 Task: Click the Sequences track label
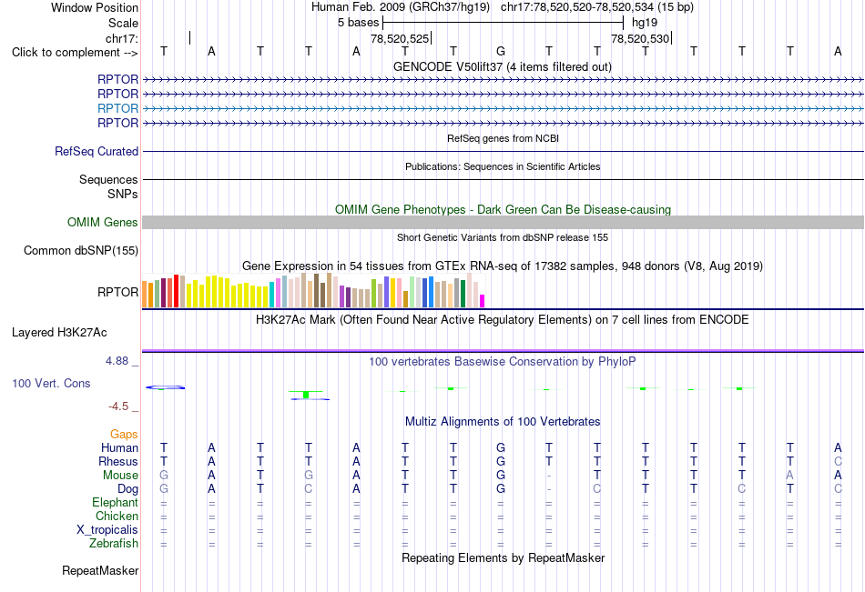pyautogui.click(x=108, y=179)
